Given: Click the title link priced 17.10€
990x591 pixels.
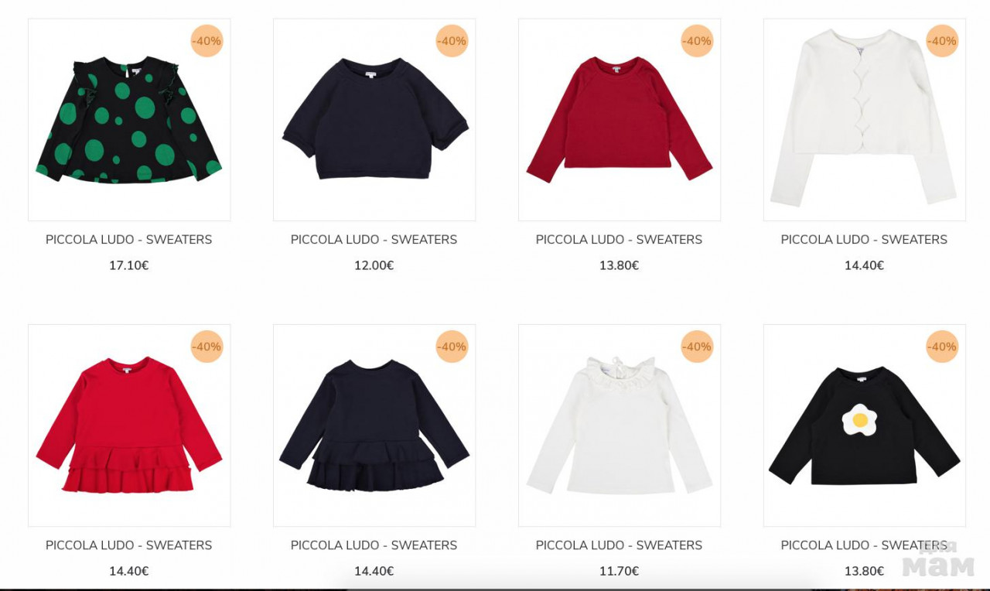Looking at the screenshot, I should tap(129, 240).
